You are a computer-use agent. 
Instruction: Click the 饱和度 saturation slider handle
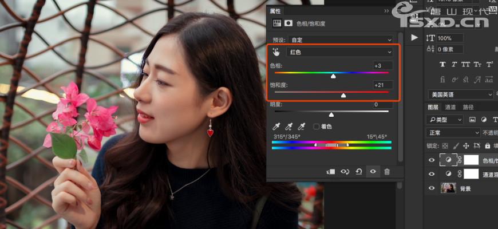[x=343, y=96]
